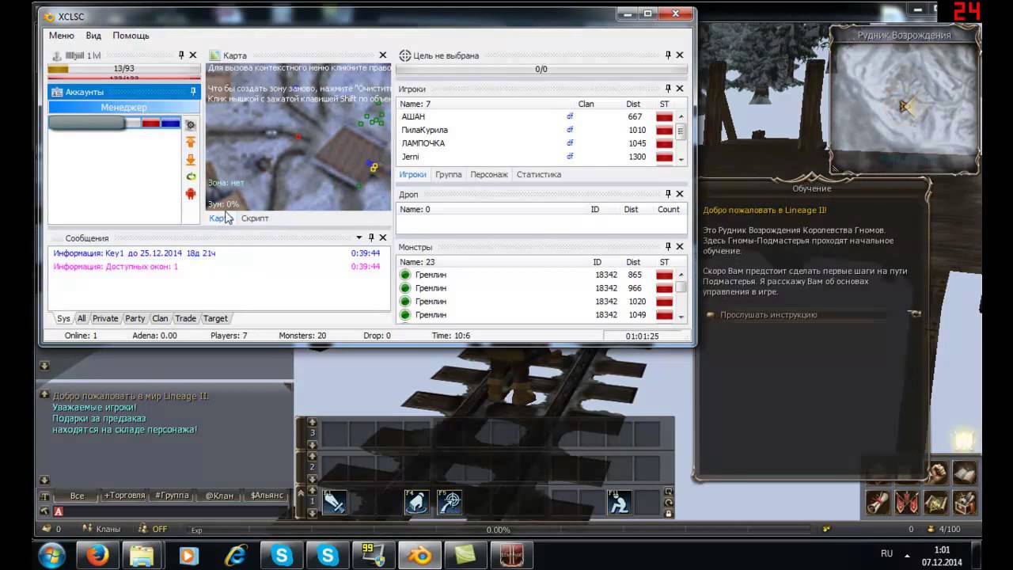This screenshot has height=570, width=1013.
Task: Select the All messages tab
Action: tap(82, 318)
